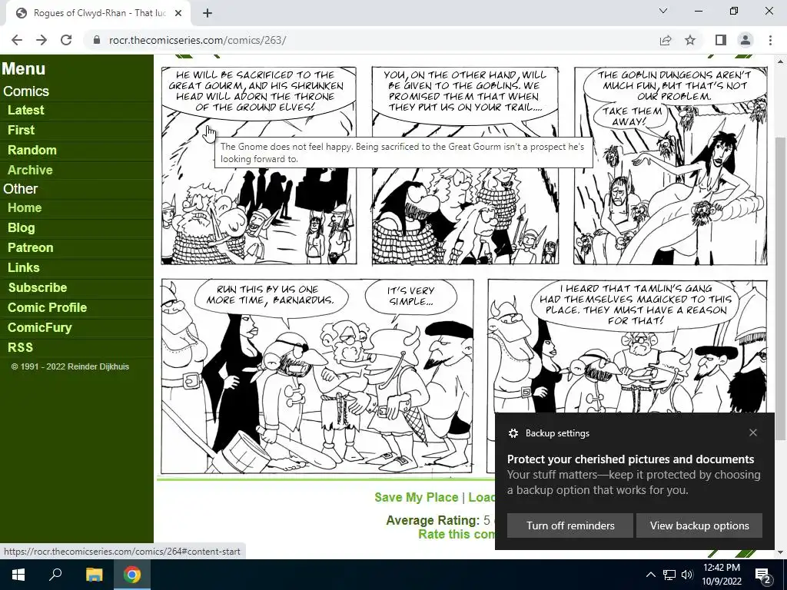787x590 pixels.
Task: Open a Random comic
Action: pos(32,150)
